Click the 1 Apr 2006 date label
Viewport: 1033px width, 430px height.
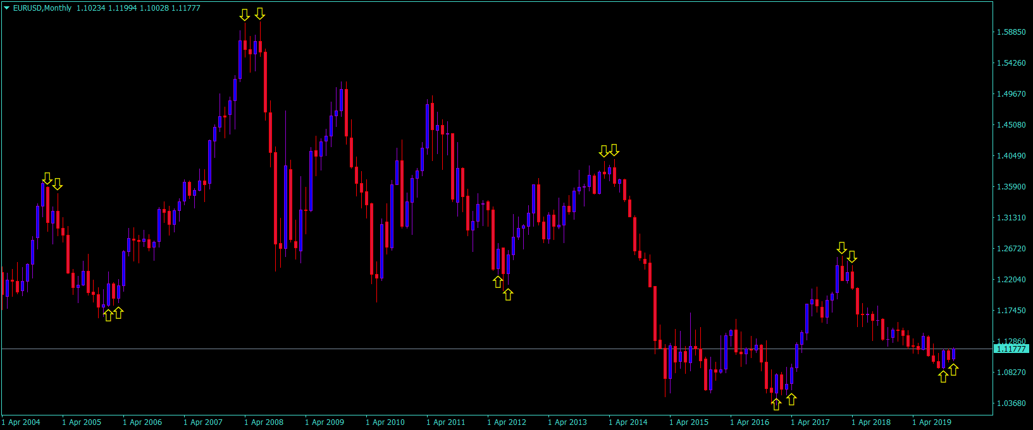(142, 422)
